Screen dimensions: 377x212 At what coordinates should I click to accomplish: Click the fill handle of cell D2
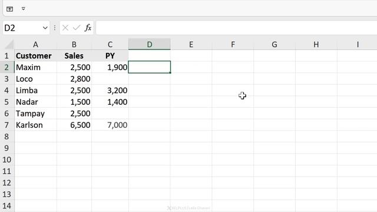pos(170,72)
